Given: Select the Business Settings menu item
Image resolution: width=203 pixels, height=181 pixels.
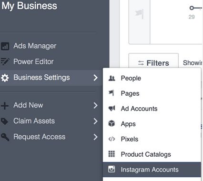Looking at the screenshot, I should tap(51, 78).
